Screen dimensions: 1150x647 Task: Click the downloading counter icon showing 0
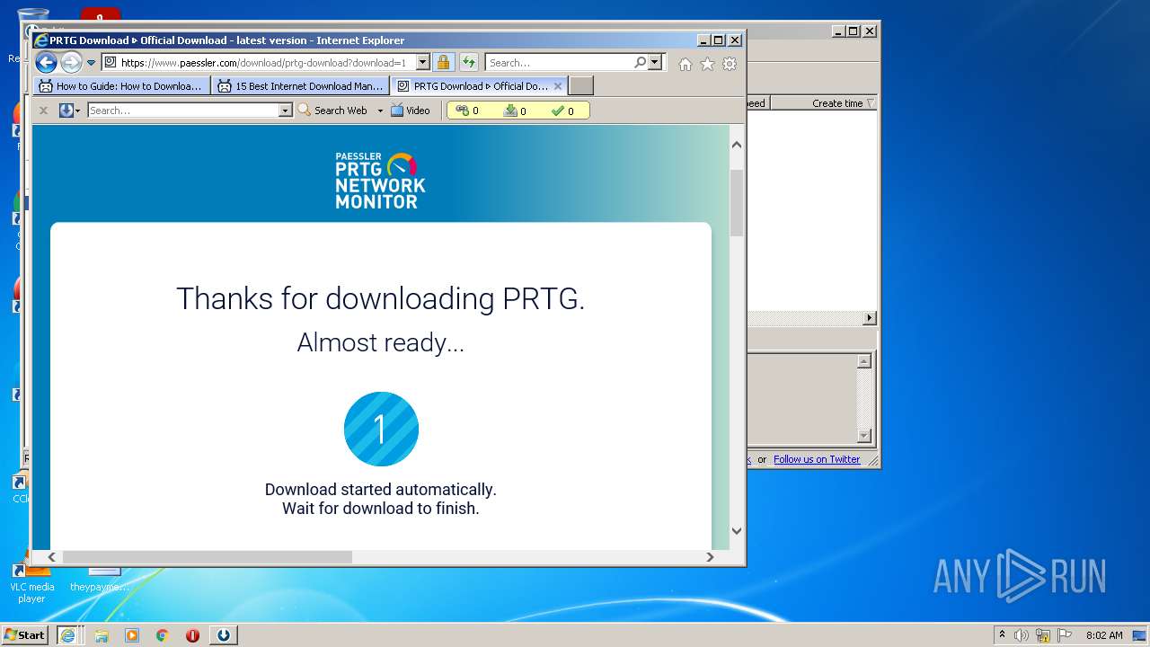(515, 111)
